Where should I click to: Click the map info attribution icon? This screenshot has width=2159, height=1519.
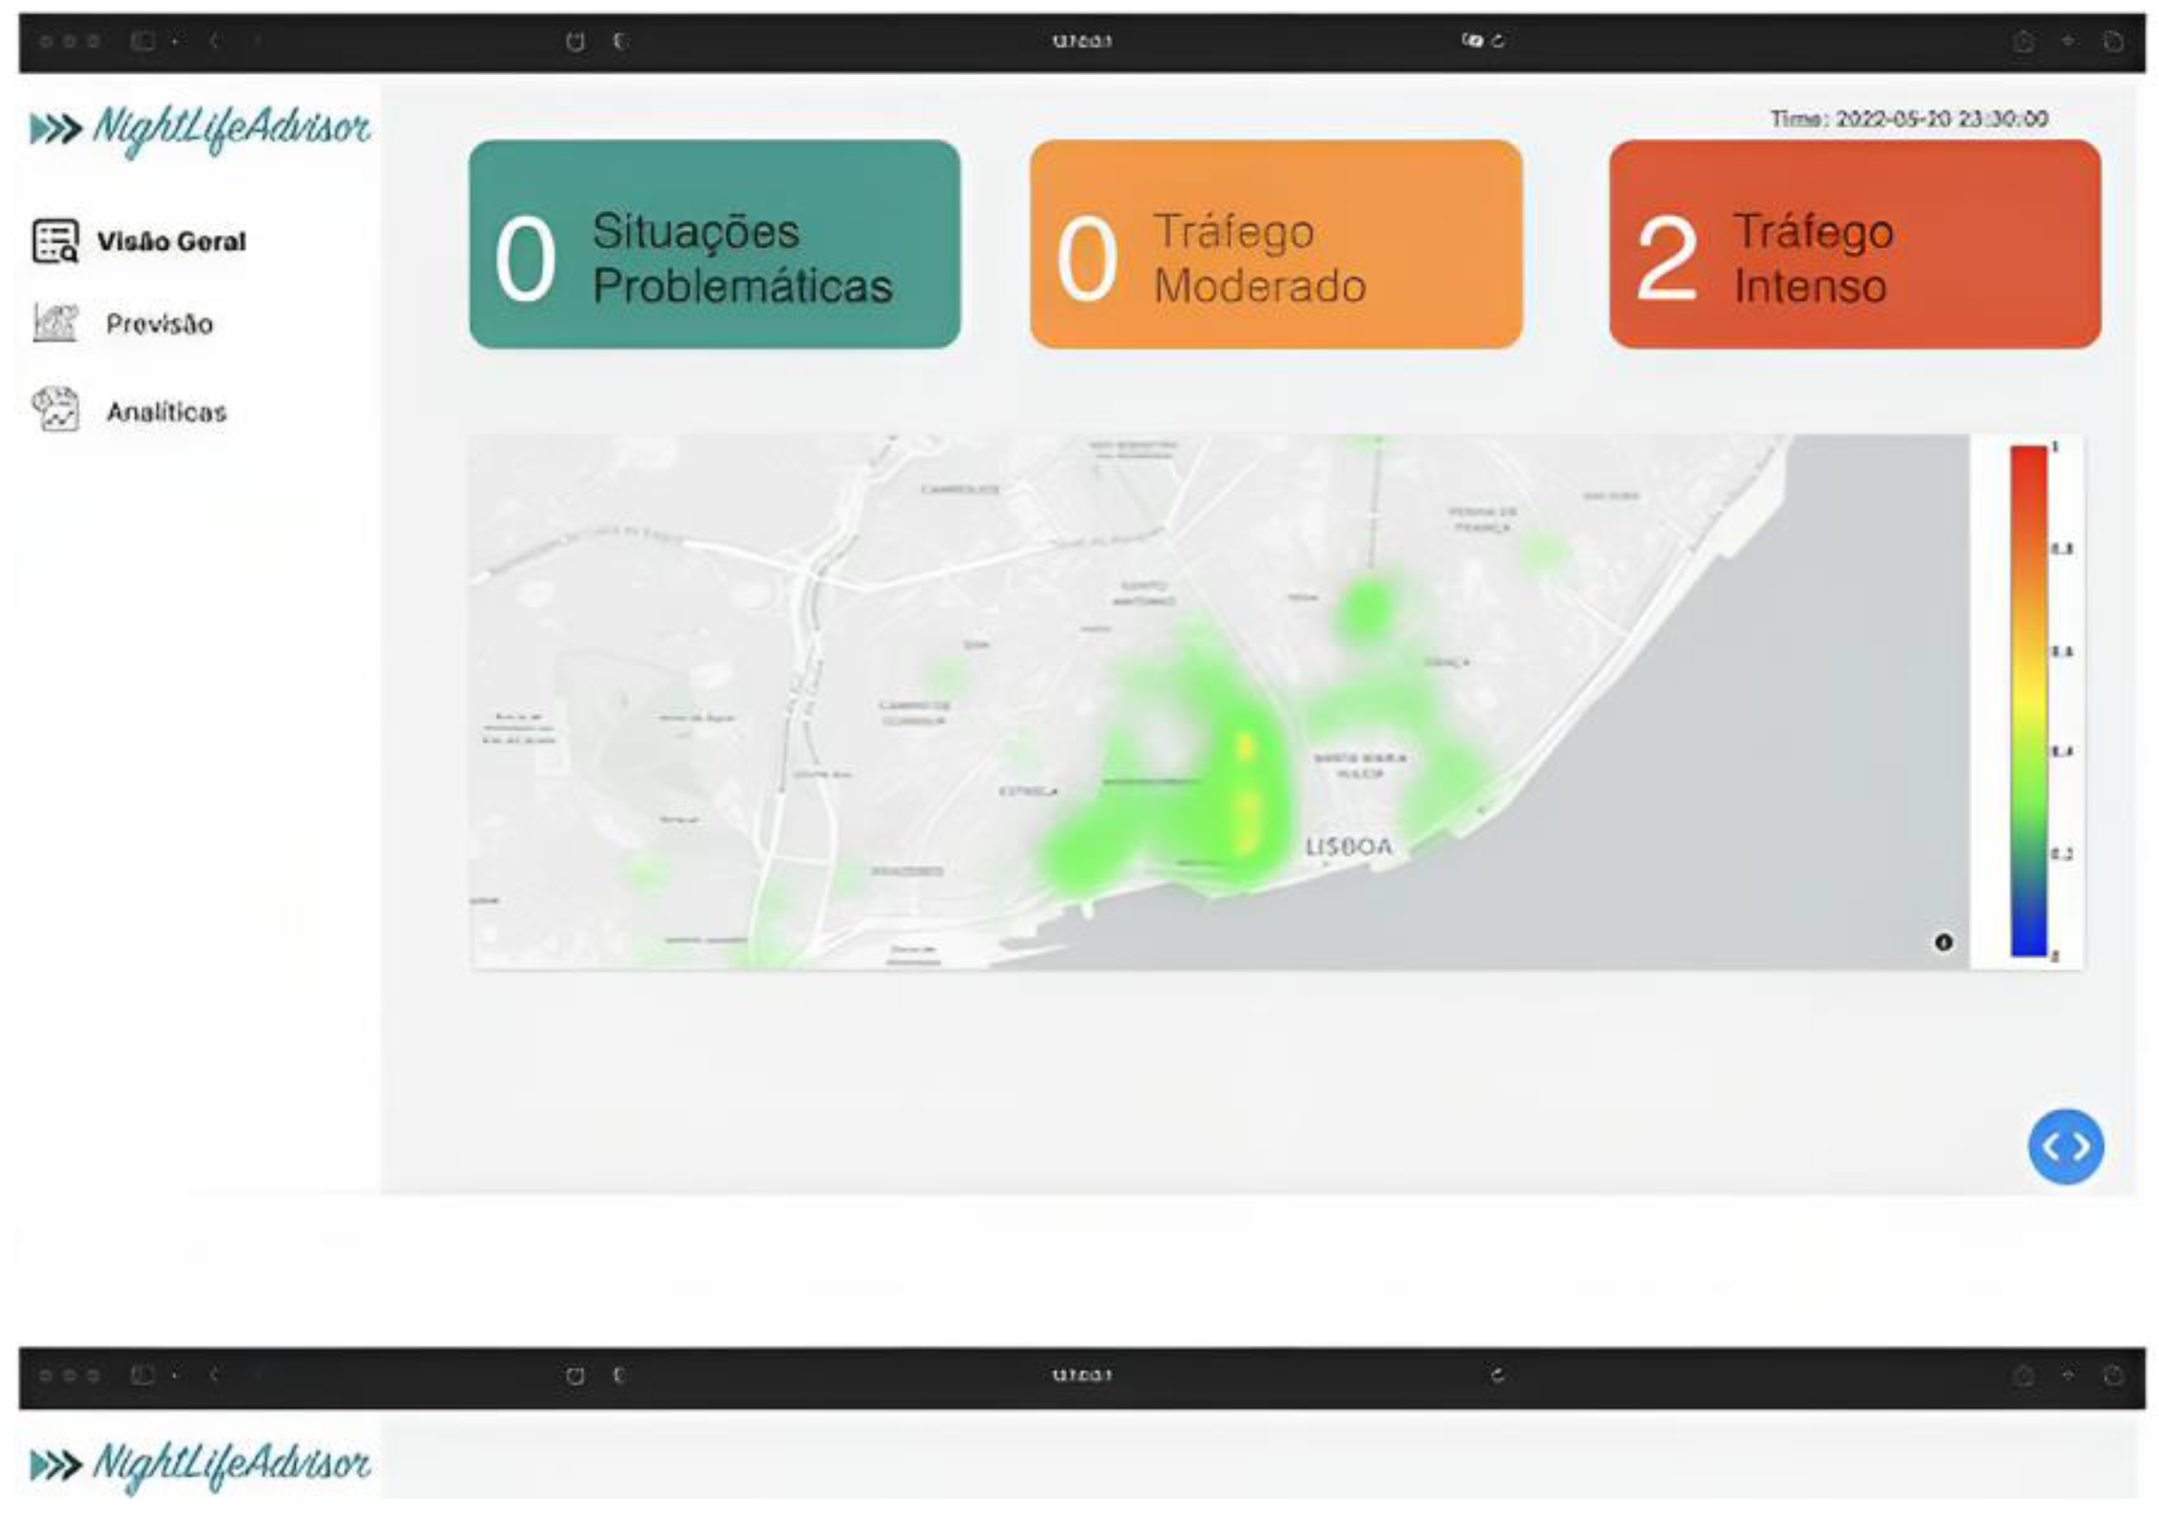1944,942
